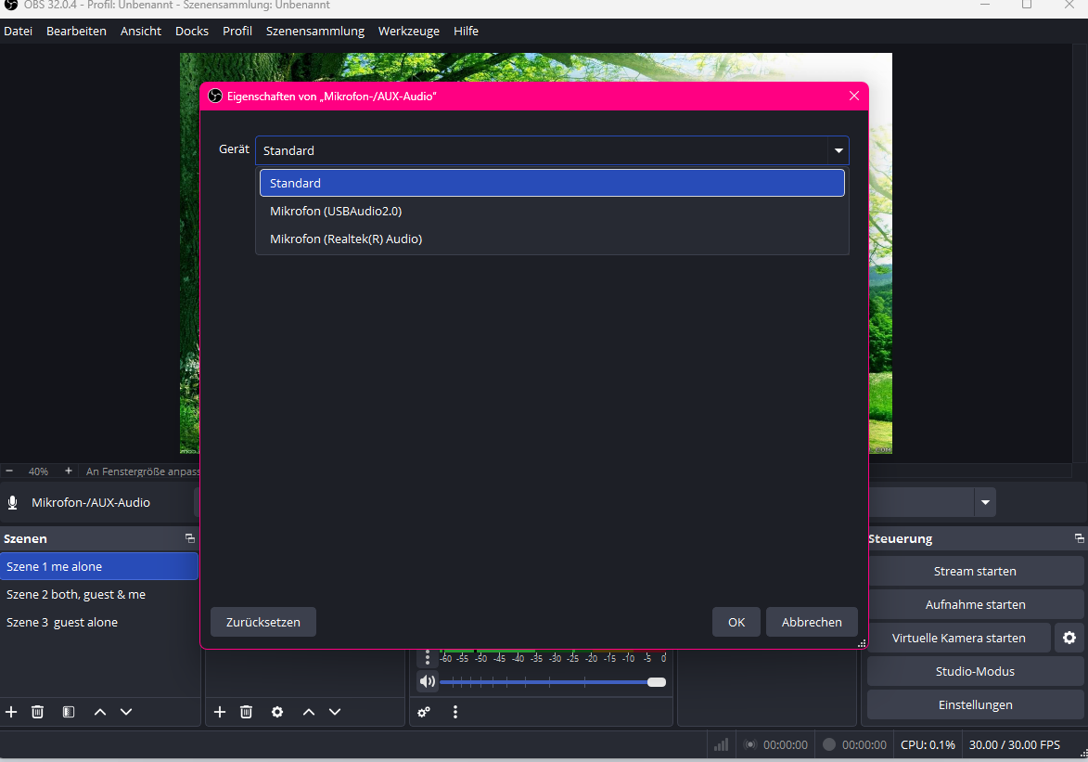Click the Gerät combo box showing Standard

[x=552, y=150]
